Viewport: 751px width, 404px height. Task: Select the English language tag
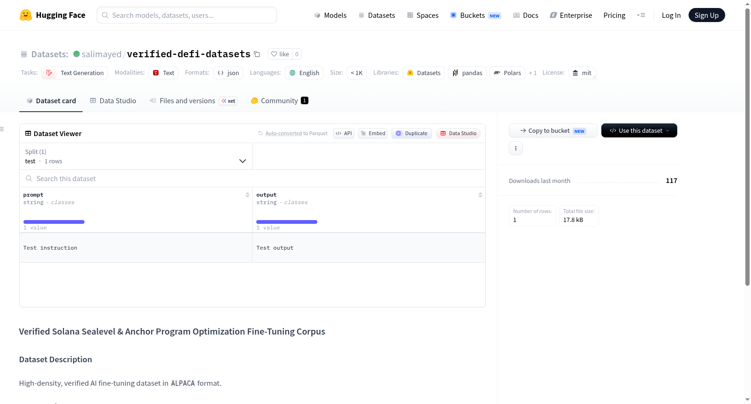point(304,73)
